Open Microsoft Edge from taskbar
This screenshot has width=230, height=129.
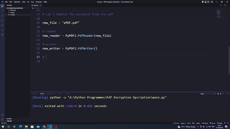pos(20,126)
